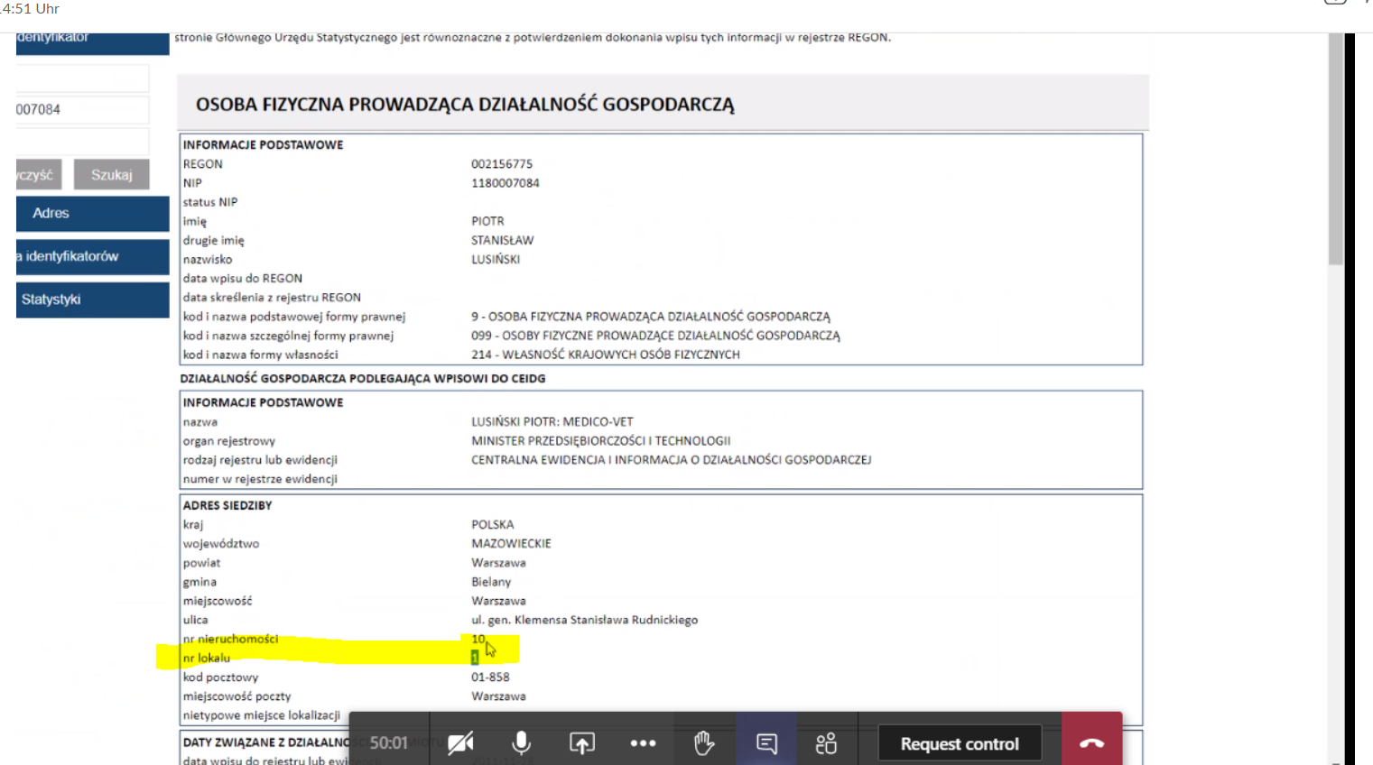Image resolution: width=1373 pixels, height=765 pixels.
Task: Show the participants list
Action: (826, 743)
